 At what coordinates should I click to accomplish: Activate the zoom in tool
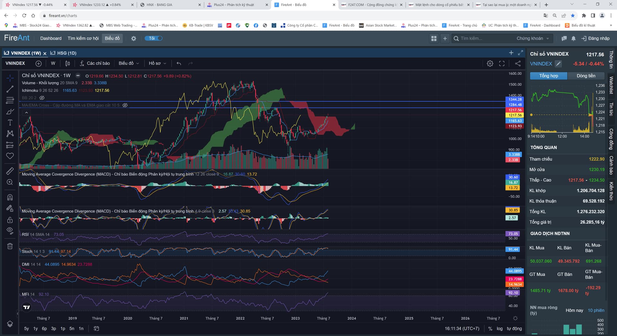10,182
